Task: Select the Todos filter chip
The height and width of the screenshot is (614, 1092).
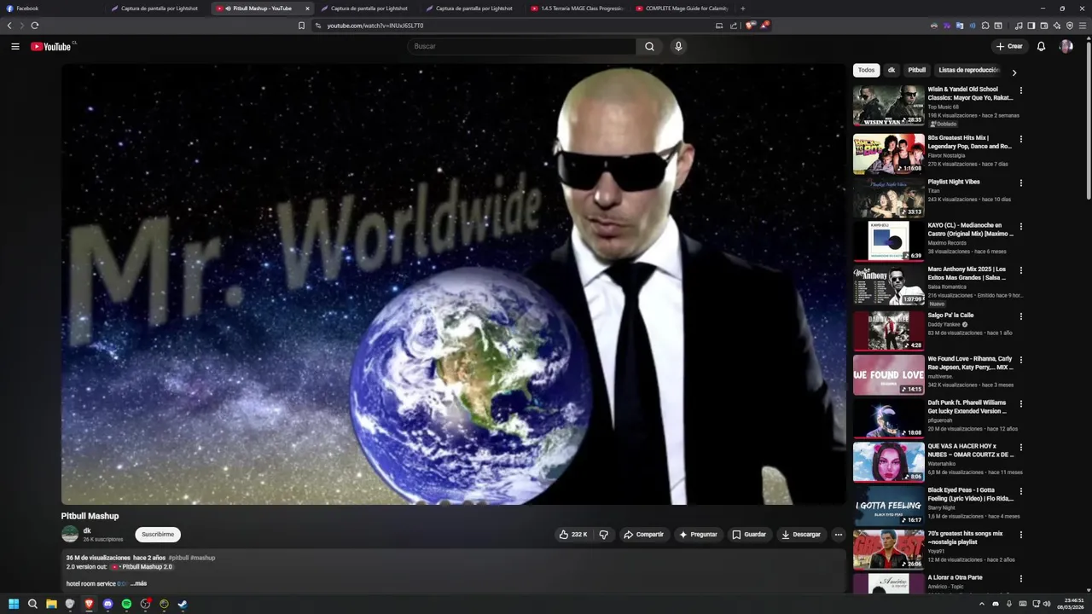Action: click(866, 70)
